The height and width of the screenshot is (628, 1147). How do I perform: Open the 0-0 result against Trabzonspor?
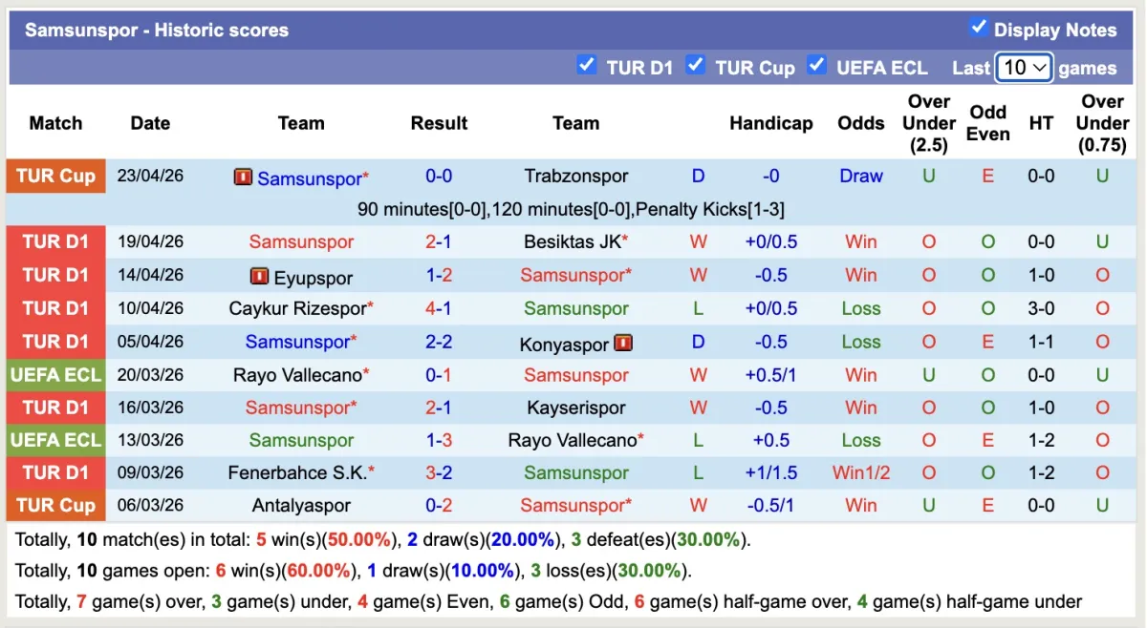click(439, 177)
